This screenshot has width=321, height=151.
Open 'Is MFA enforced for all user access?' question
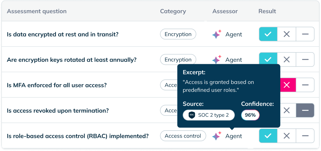pos(57,85)
